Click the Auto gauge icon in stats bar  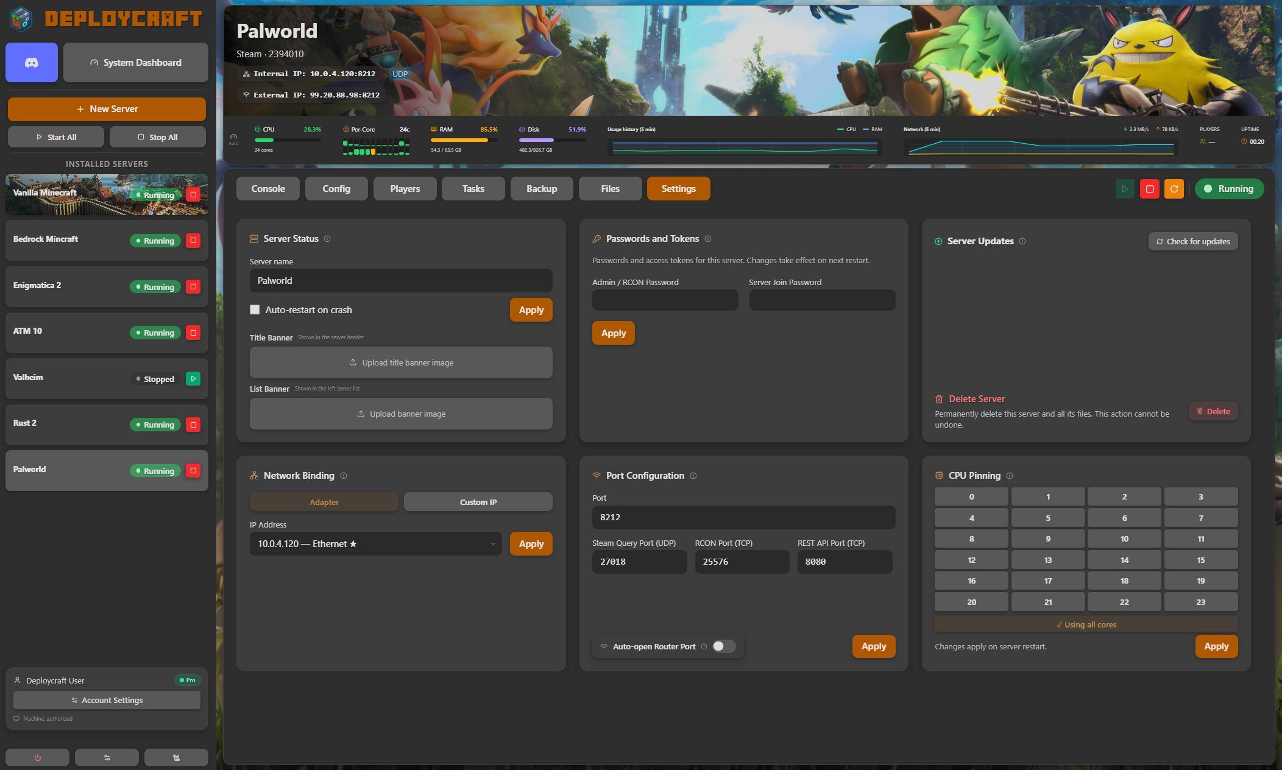pyautogui.click(x=233, y=138)
